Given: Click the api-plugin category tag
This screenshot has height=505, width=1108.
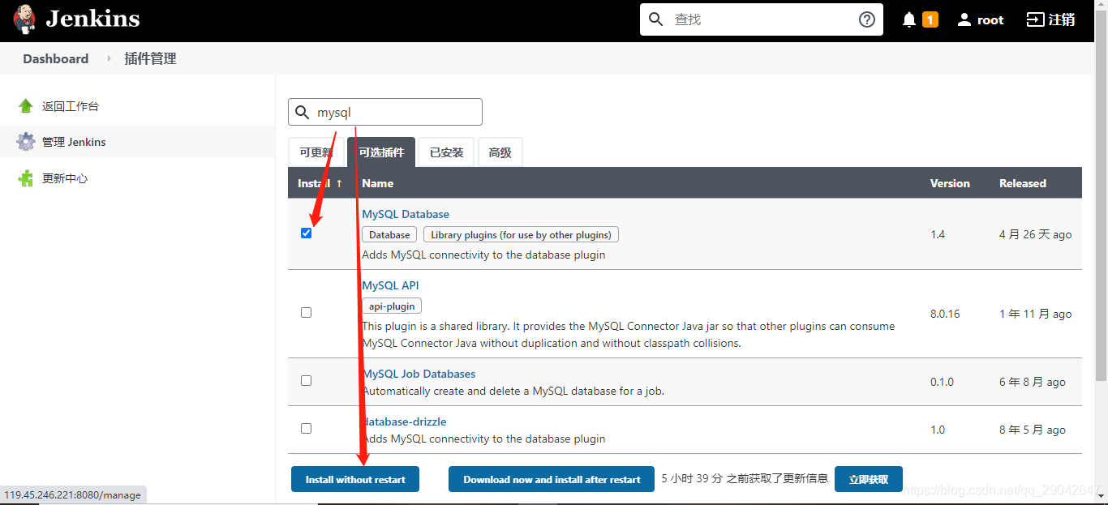Looking at the screenshot, I should click(392, 306).
